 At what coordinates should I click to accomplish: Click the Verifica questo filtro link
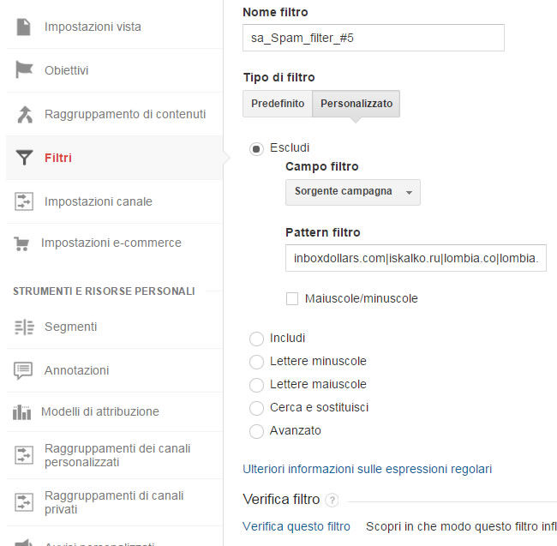[x=296, y=526]
